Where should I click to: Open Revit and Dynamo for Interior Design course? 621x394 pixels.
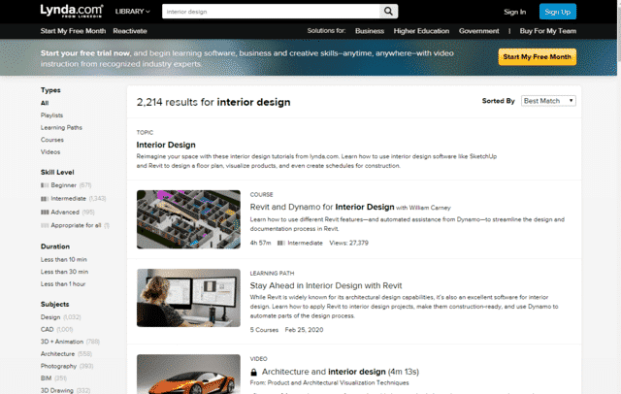click(x=322, y=207)
